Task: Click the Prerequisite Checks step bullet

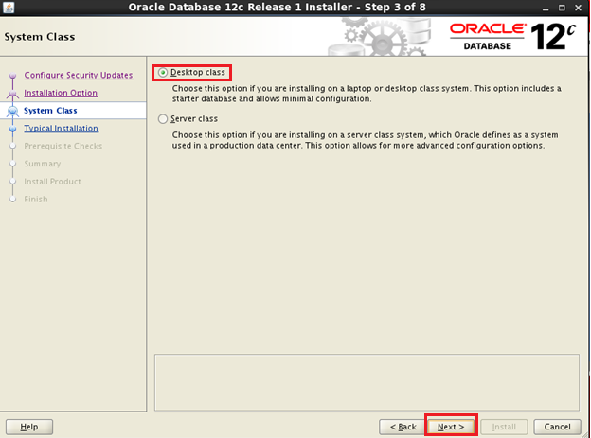Action: pos(13,146)
